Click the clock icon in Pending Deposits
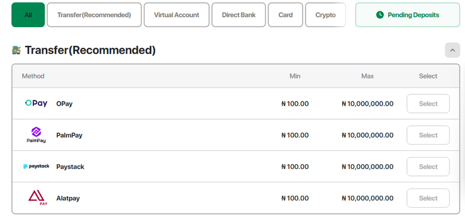 [x=380, y=15]
